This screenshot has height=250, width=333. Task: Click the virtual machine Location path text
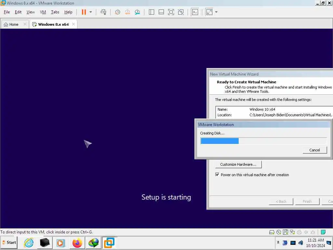tap(290, 115)
